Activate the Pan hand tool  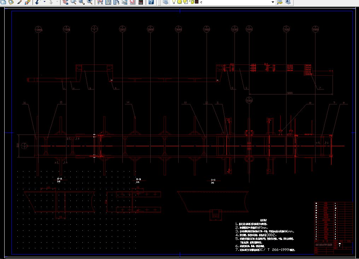[x=65, y=2]
